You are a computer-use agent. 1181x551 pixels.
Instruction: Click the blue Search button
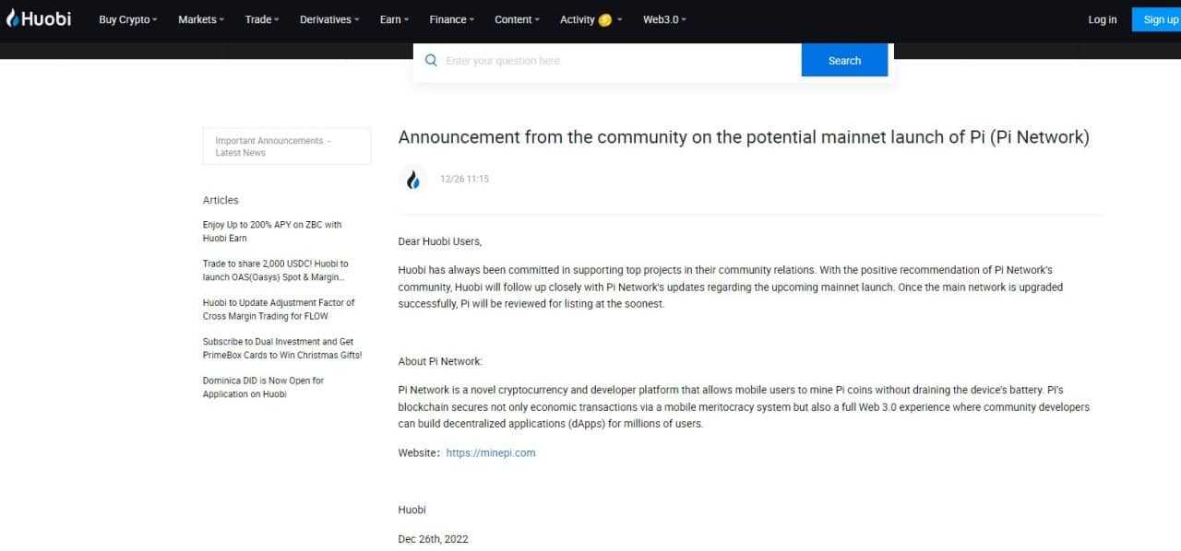point(844,61)
